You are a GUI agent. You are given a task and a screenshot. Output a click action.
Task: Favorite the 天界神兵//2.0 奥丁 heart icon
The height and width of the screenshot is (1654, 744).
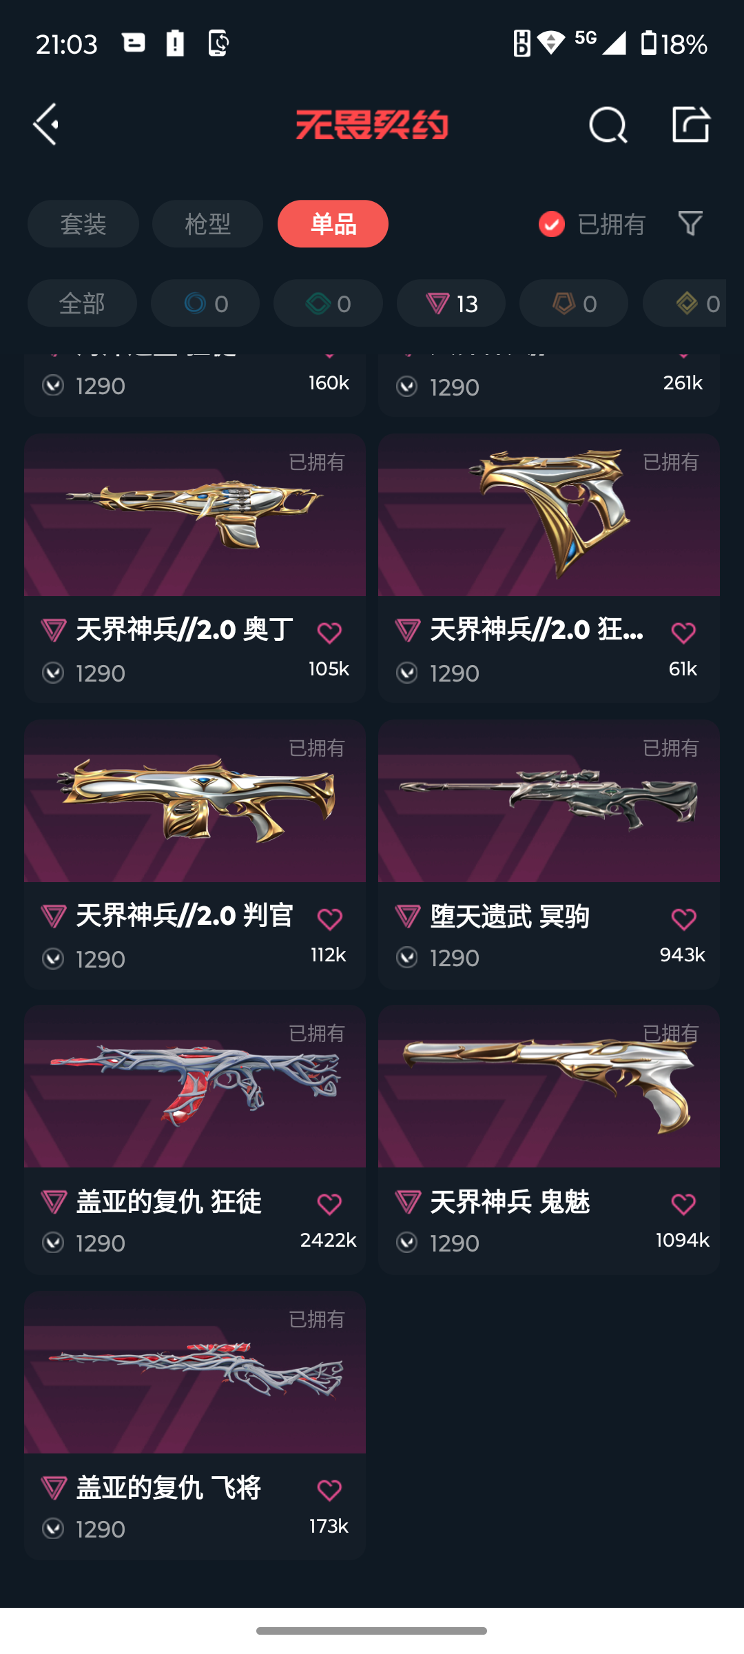(x=329, y=633)
